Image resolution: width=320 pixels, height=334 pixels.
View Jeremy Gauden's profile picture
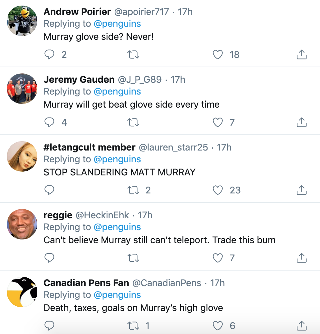pos(22,89)
